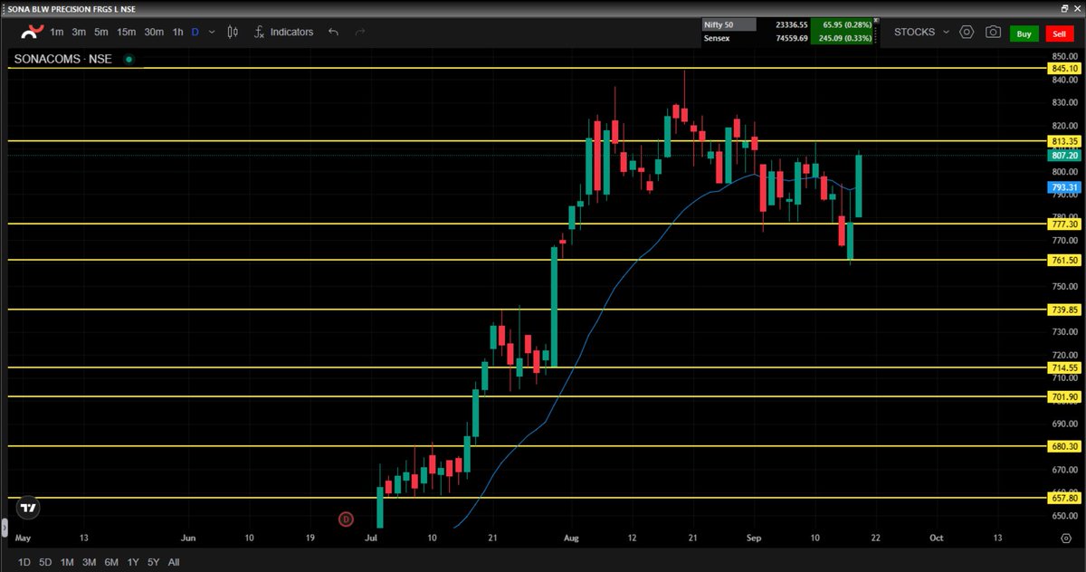The image size is (1086, 572).
Task: Click the dividend marker D on timeline
Action: [x=345, y=519]
